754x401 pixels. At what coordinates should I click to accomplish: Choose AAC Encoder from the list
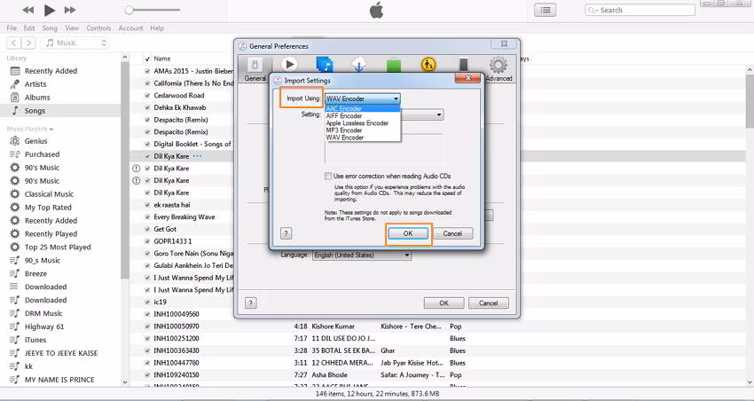363,108
